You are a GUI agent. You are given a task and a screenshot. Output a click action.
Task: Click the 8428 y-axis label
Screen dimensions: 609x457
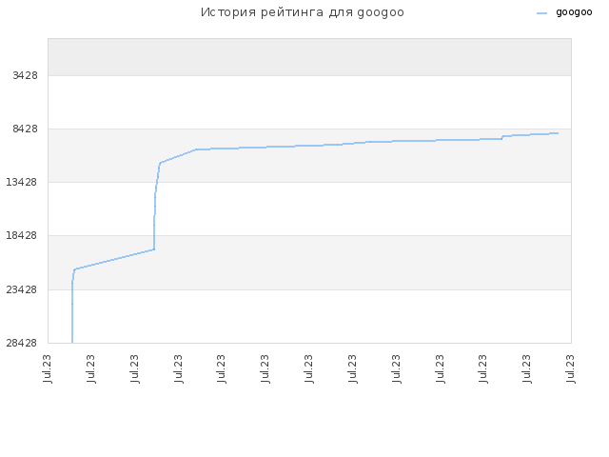(x=26, y=129)
